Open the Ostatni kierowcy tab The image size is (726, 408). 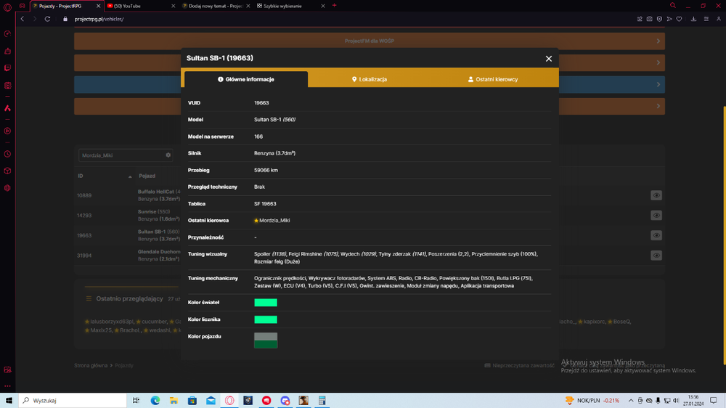[x=493, y=79]
